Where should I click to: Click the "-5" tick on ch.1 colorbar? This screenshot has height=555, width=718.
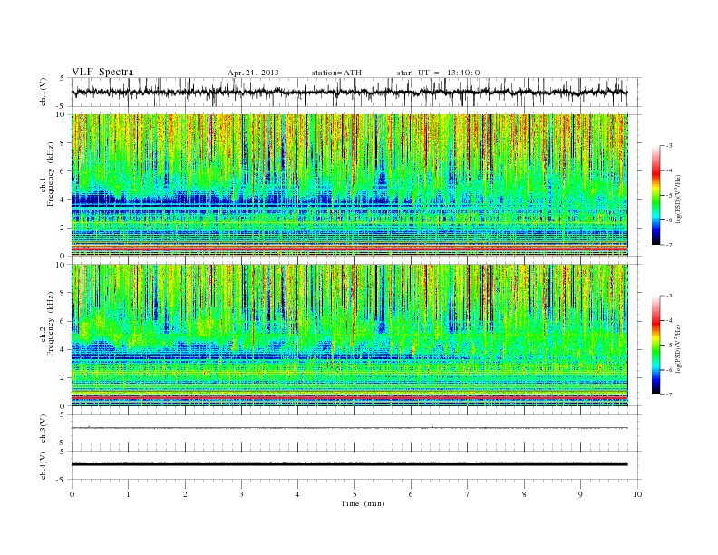(669, 196)
